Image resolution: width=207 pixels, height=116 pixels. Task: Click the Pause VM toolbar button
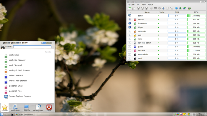click(x=142, y=8)
